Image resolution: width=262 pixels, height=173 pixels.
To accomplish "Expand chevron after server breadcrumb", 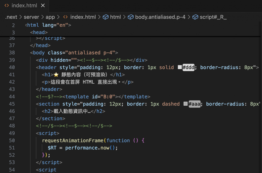I will click(42, 17).
